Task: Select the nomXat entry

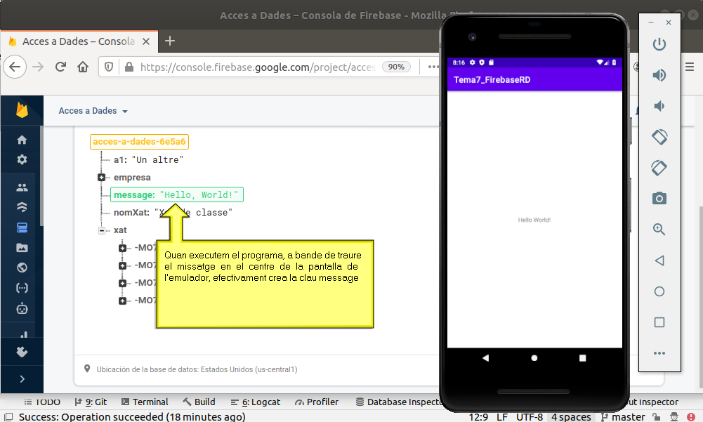Action: click(x=173, y=213)
